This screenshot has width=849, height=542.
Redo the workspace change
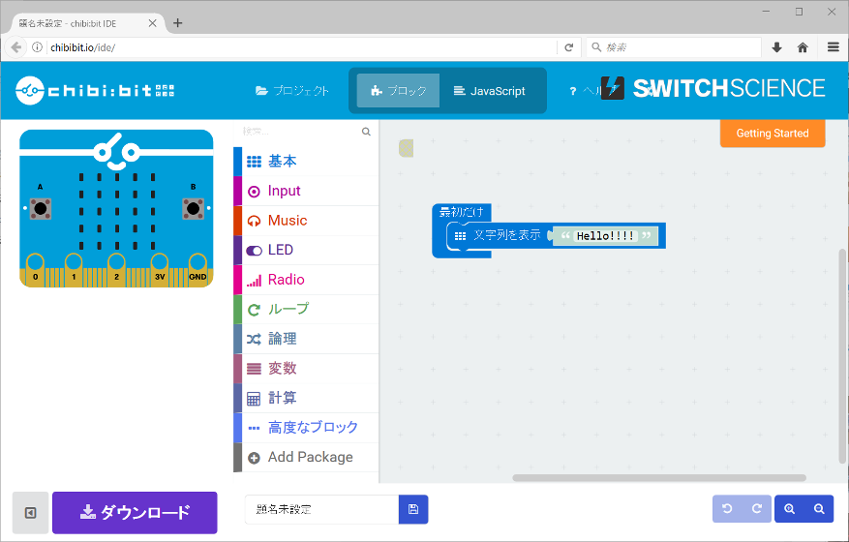[x=757, y=509]
